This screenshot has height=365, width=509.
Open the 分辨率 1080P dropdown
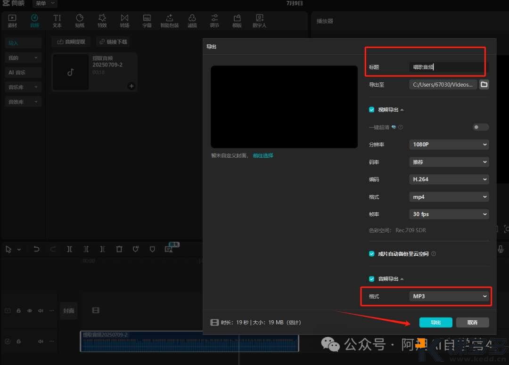[449, 145]
